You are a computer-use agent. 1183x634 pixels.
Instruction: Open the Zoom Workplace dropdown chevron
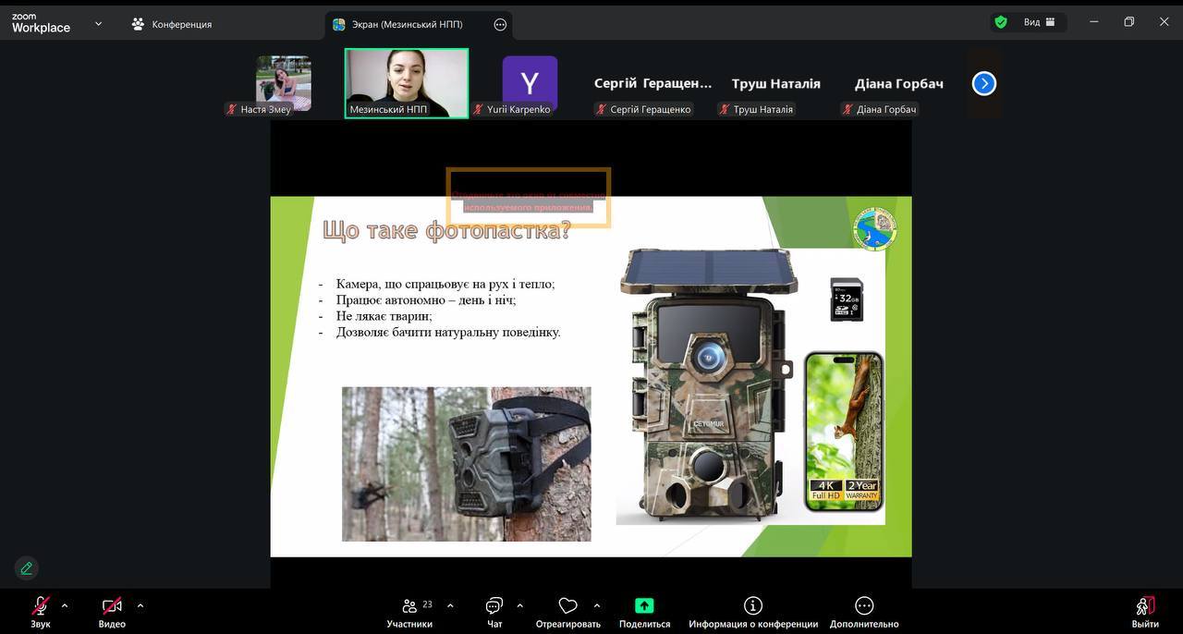[x=99, y=24]
